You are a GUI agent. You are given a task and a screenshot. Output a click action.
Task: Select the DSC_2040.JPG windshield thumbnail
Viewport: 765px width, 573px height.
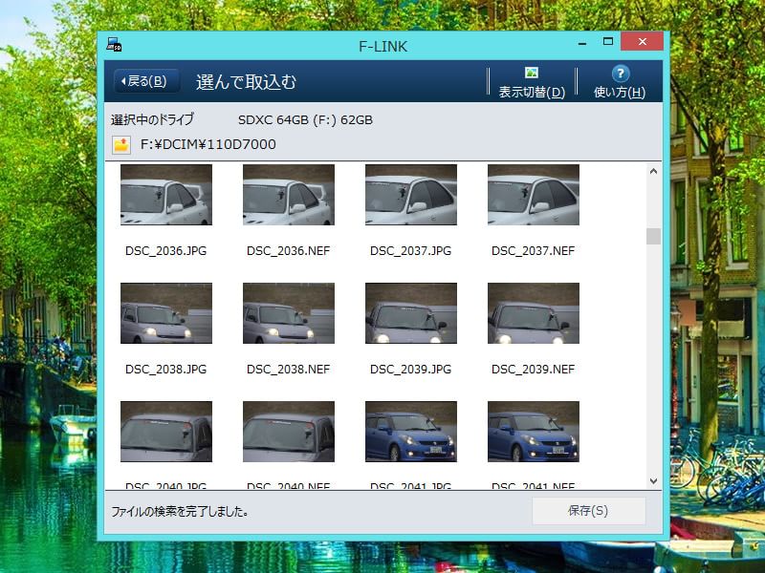click(x=165, y=432)
